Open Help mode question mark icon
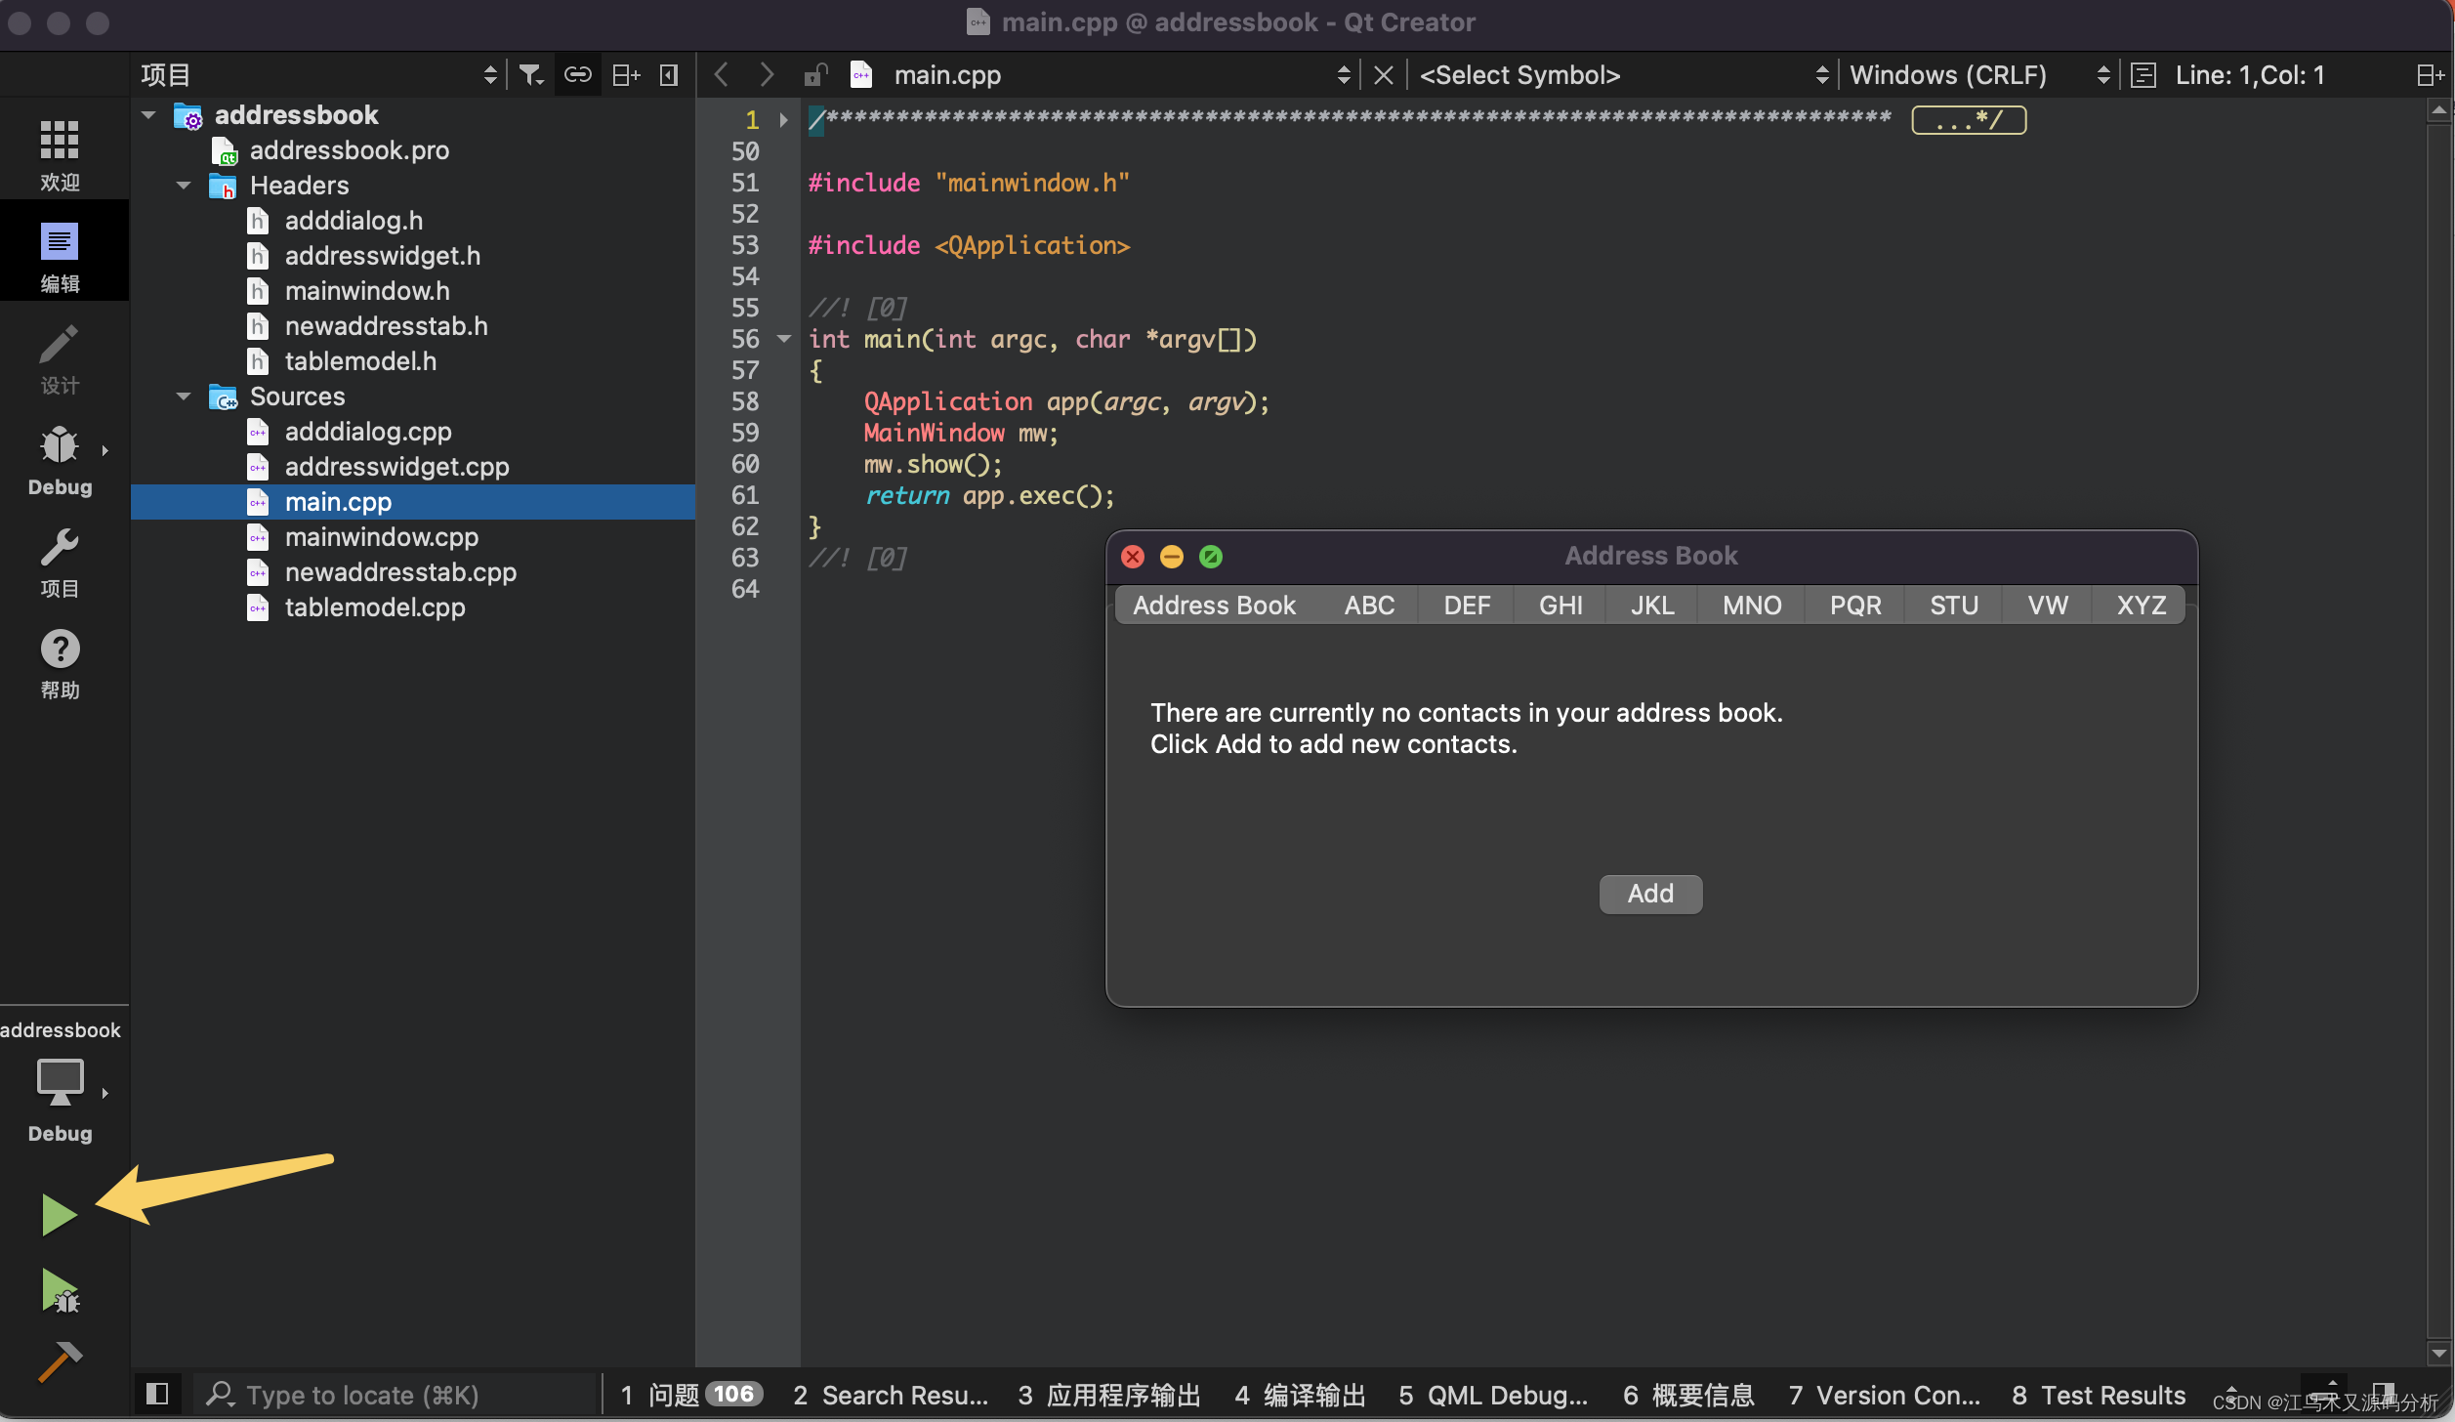The width and height of the screenshot is (2455, 1422). (x=60, y=650)
